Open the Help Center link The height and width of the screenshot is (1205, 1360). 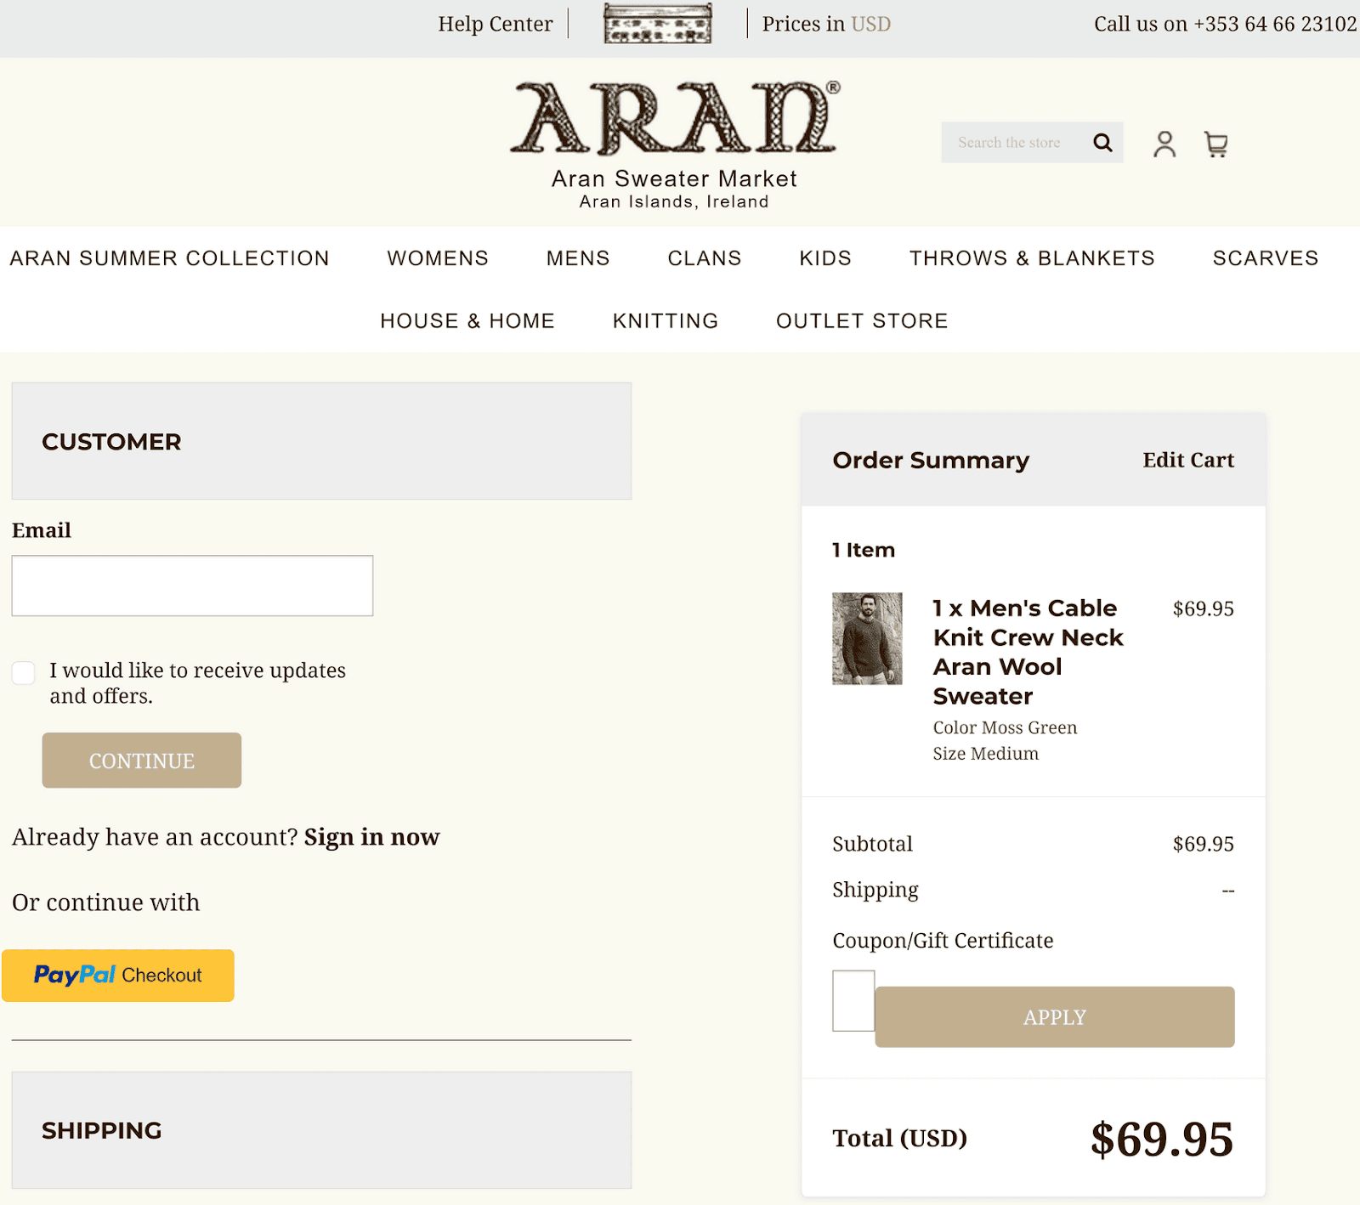[x=496, y=24]
